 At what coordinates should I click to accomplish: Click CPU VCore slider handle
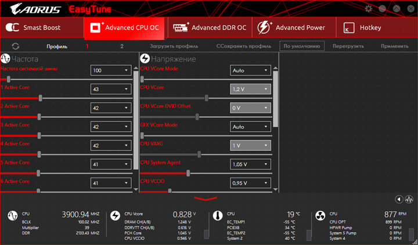click(207, 98)
